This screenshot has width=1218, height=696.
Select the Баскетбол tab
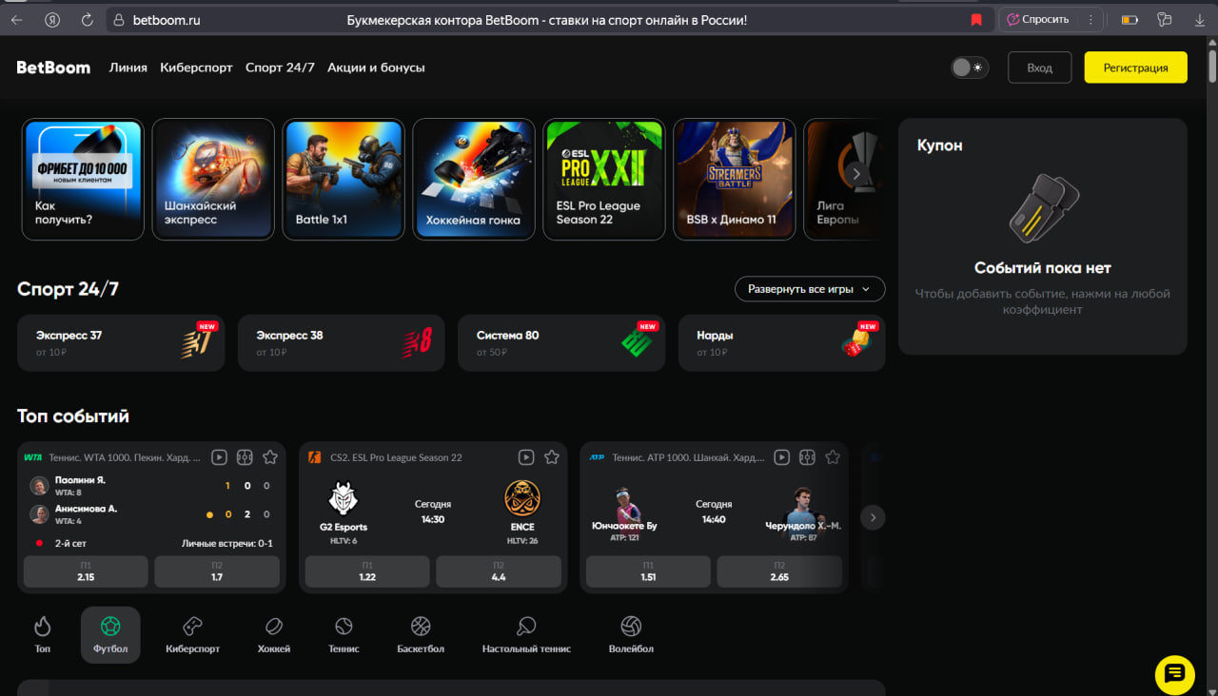pos(421,634)
